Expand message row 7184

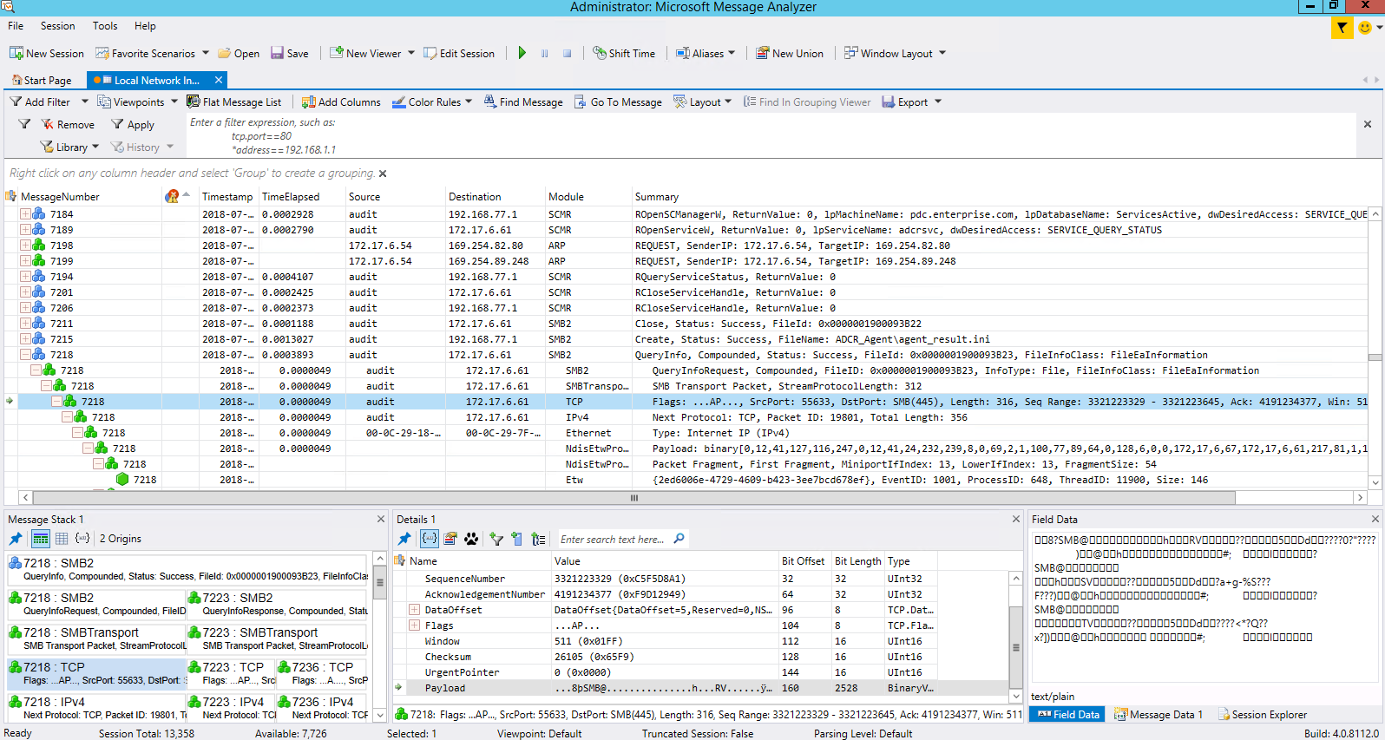25,214
